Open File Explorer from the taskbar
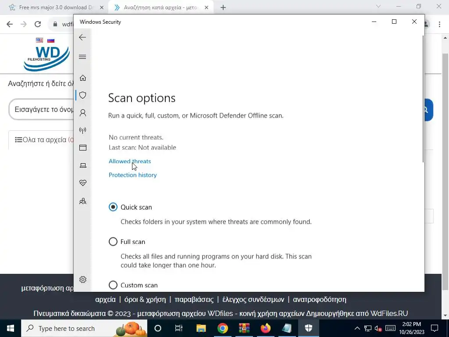 [201, 328]
